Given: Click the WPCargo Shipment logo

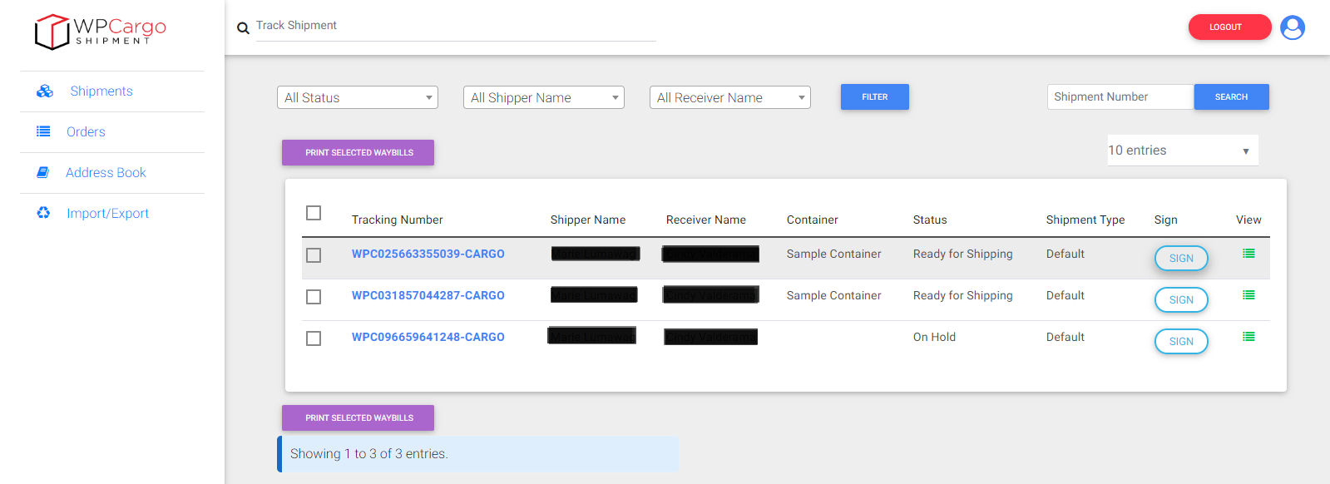Looking at the screenshot, I should point(100,32).
